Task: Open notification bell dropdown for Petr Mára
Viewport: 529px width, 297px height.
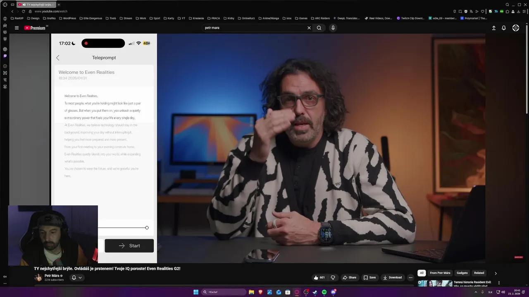Action: pos(76,278)
